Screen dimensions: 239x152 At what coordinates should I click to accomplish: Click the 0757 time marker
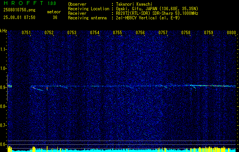163,33
